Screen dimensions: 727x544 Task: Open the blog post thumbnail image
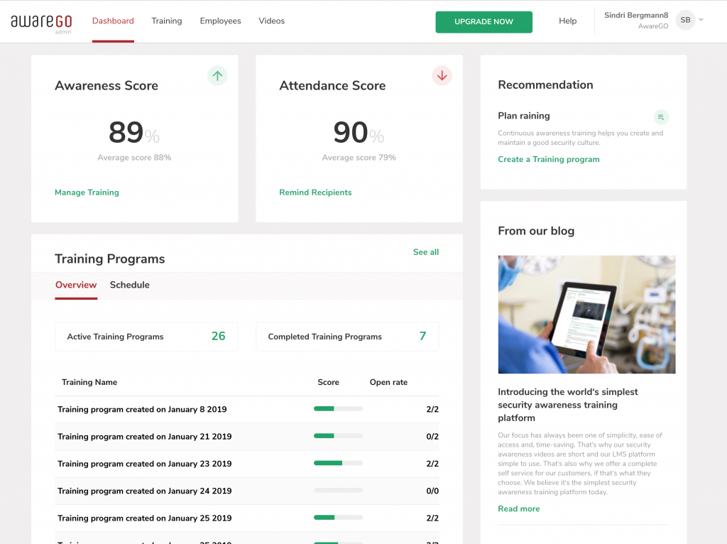[586, 314]
